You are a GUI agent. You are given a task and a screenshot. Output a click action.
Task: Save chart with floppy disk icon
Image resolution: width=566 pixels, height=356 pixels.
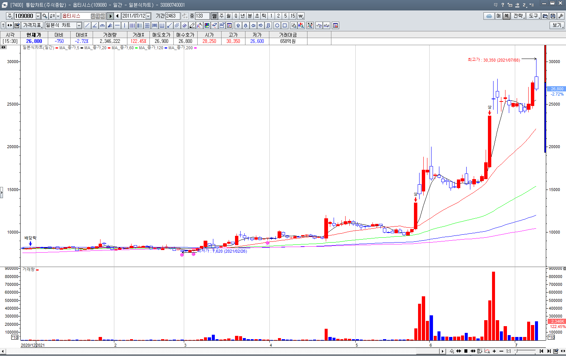pos(553,16)
